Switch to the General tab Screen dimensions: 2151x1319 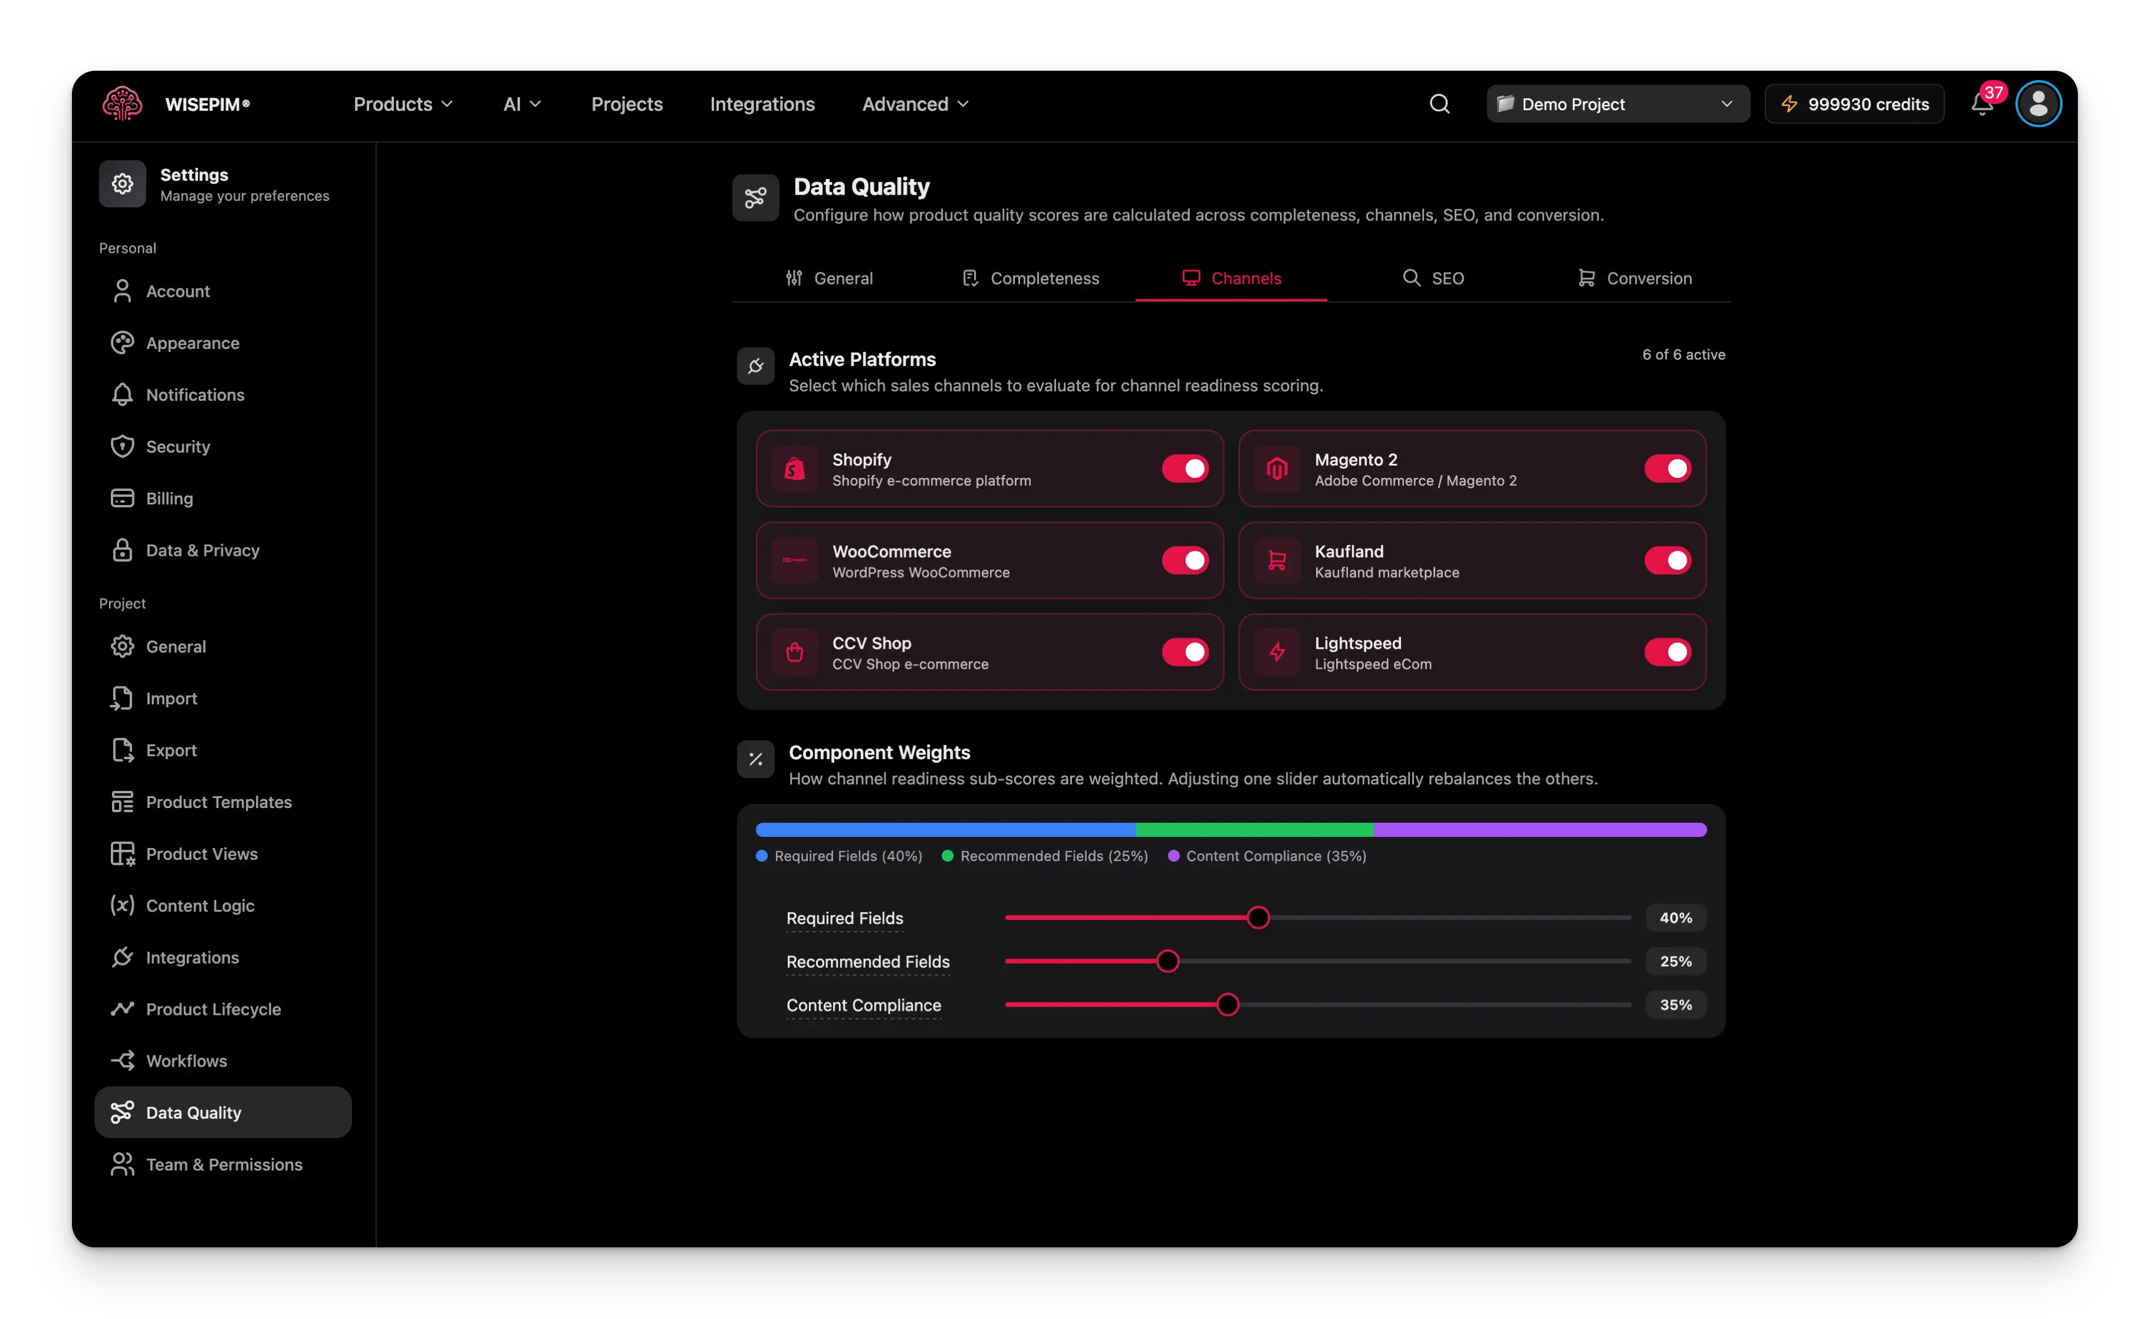[x=829, y=278]
